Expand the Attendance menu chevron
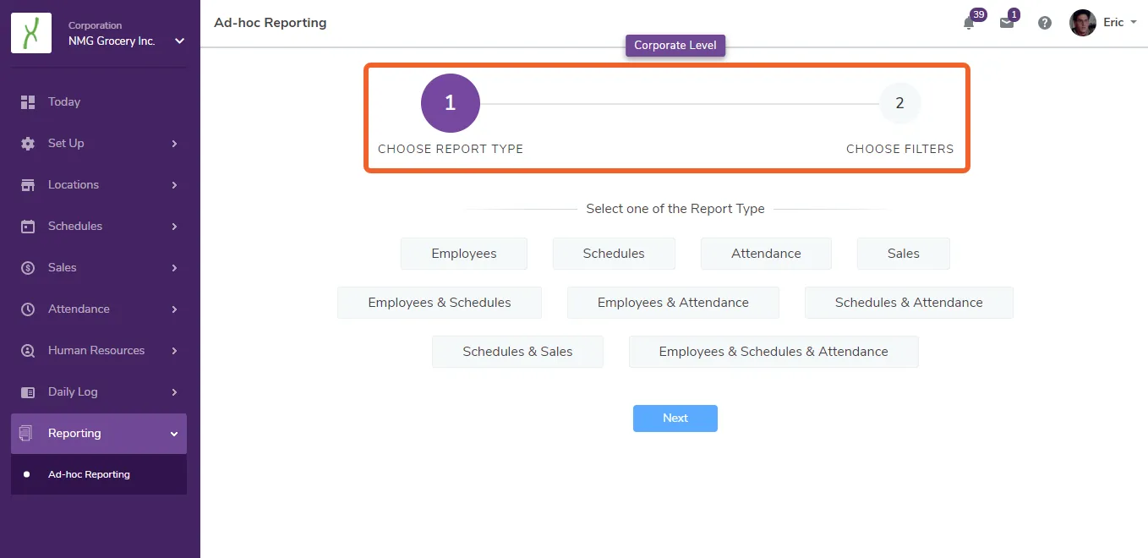The height and width of the screenshot is (558, 1148). coord(174,309)
